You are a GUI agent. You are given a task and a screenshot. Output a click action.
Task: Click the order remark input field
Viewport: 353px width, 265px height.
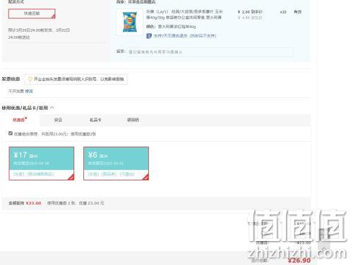(x=210, y=52)
